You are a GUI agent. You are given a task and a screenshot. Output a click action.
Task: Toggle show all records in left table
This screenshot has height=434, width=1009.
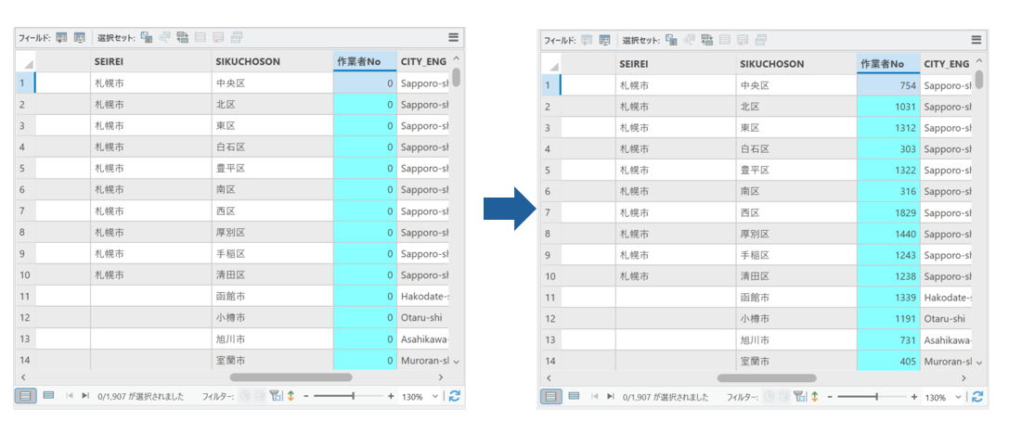[x=26, y=396]
